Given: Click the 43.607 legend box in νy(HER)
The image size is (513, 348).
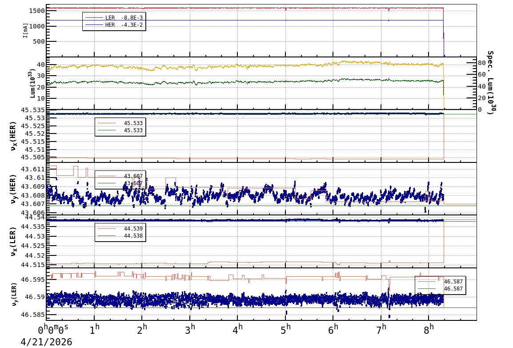Looking at the screenshot, I should tap(120, 179).
